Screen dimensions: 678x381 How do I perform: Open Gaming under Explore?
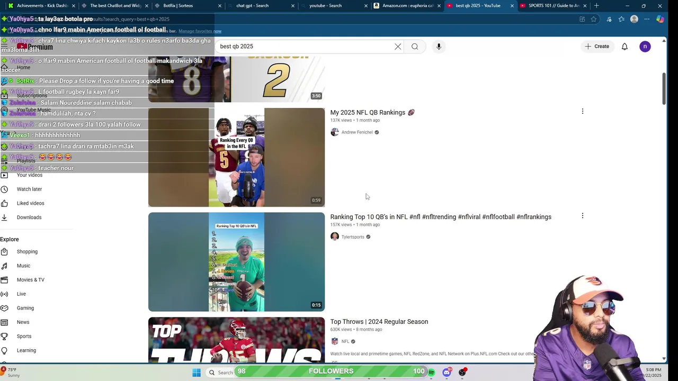pos(25,308)
